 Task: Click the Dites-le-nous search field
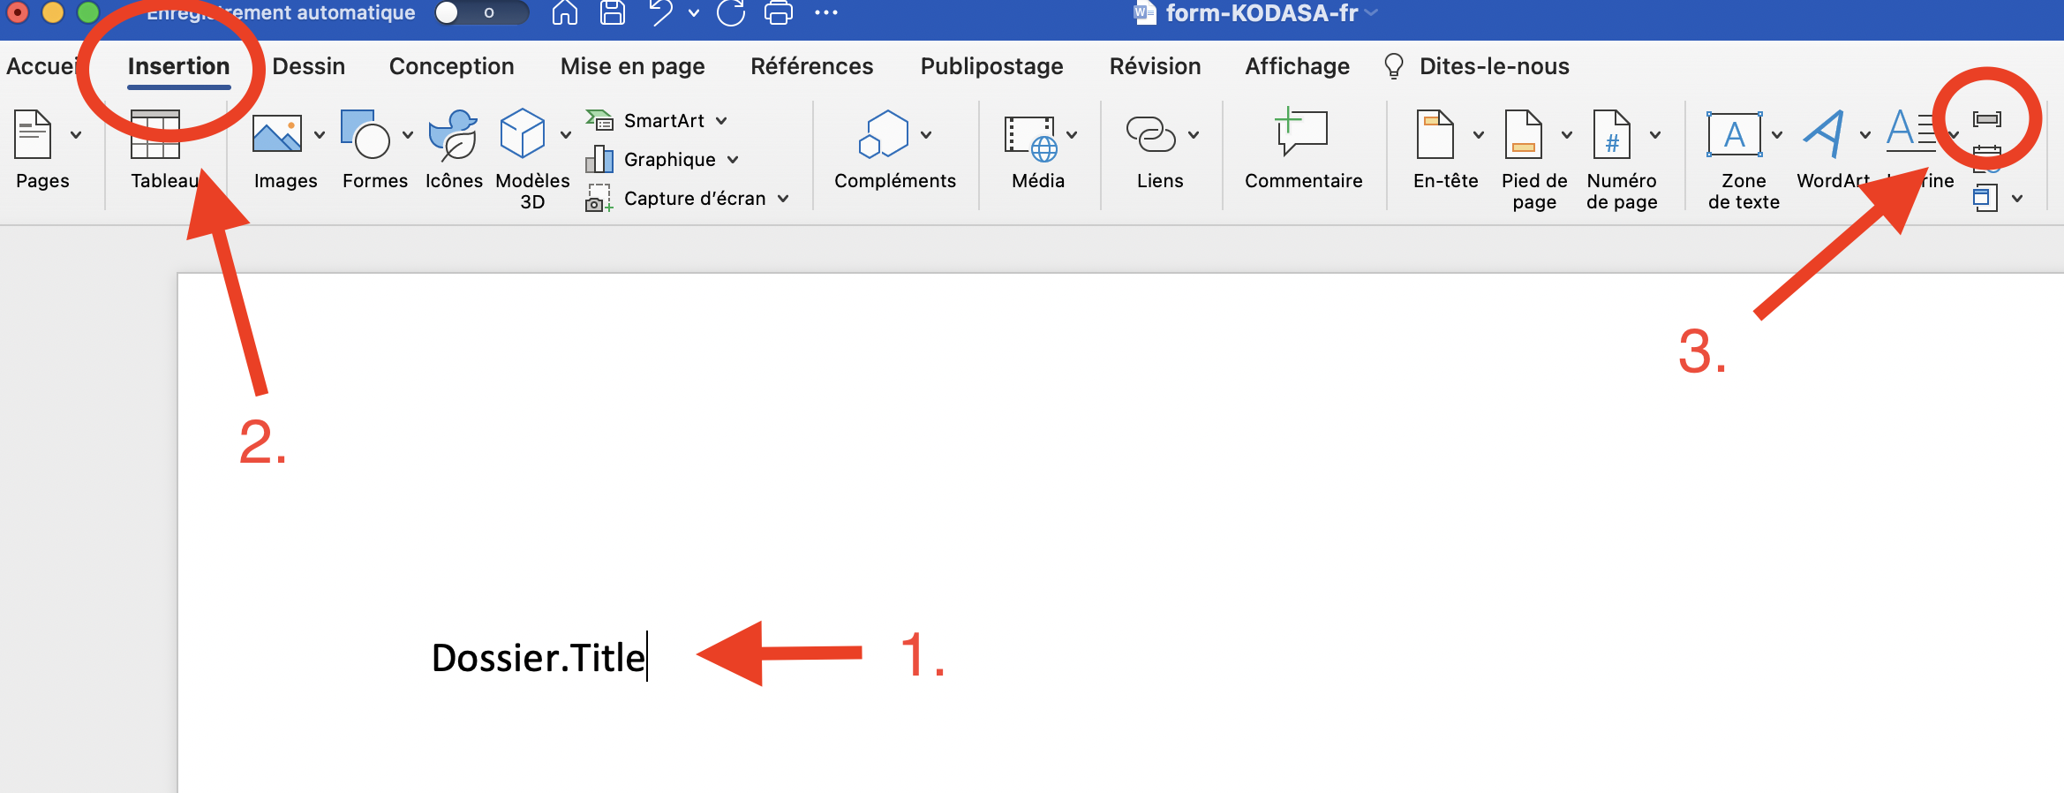point(1493,66)
